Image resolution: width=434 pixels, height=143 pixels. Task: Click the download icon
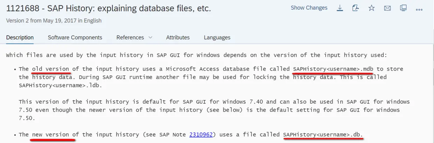click(340, 8)
